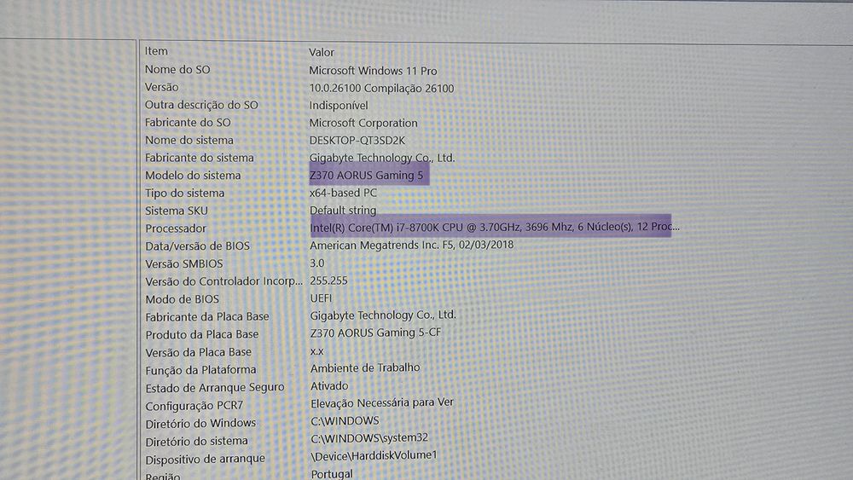853x480 pixels.
Task: Select Estado de Arranque Seguro label
Action: (x=215, y=388)
